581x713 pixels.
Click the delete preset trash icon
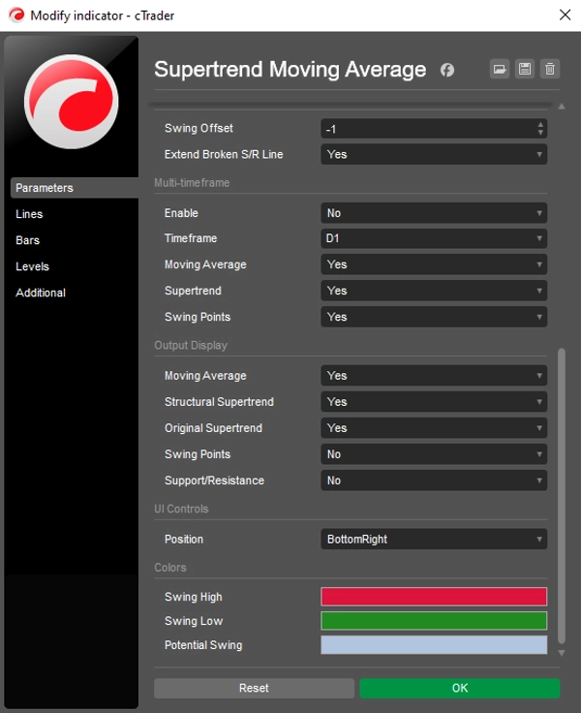[x=550, y=69]
